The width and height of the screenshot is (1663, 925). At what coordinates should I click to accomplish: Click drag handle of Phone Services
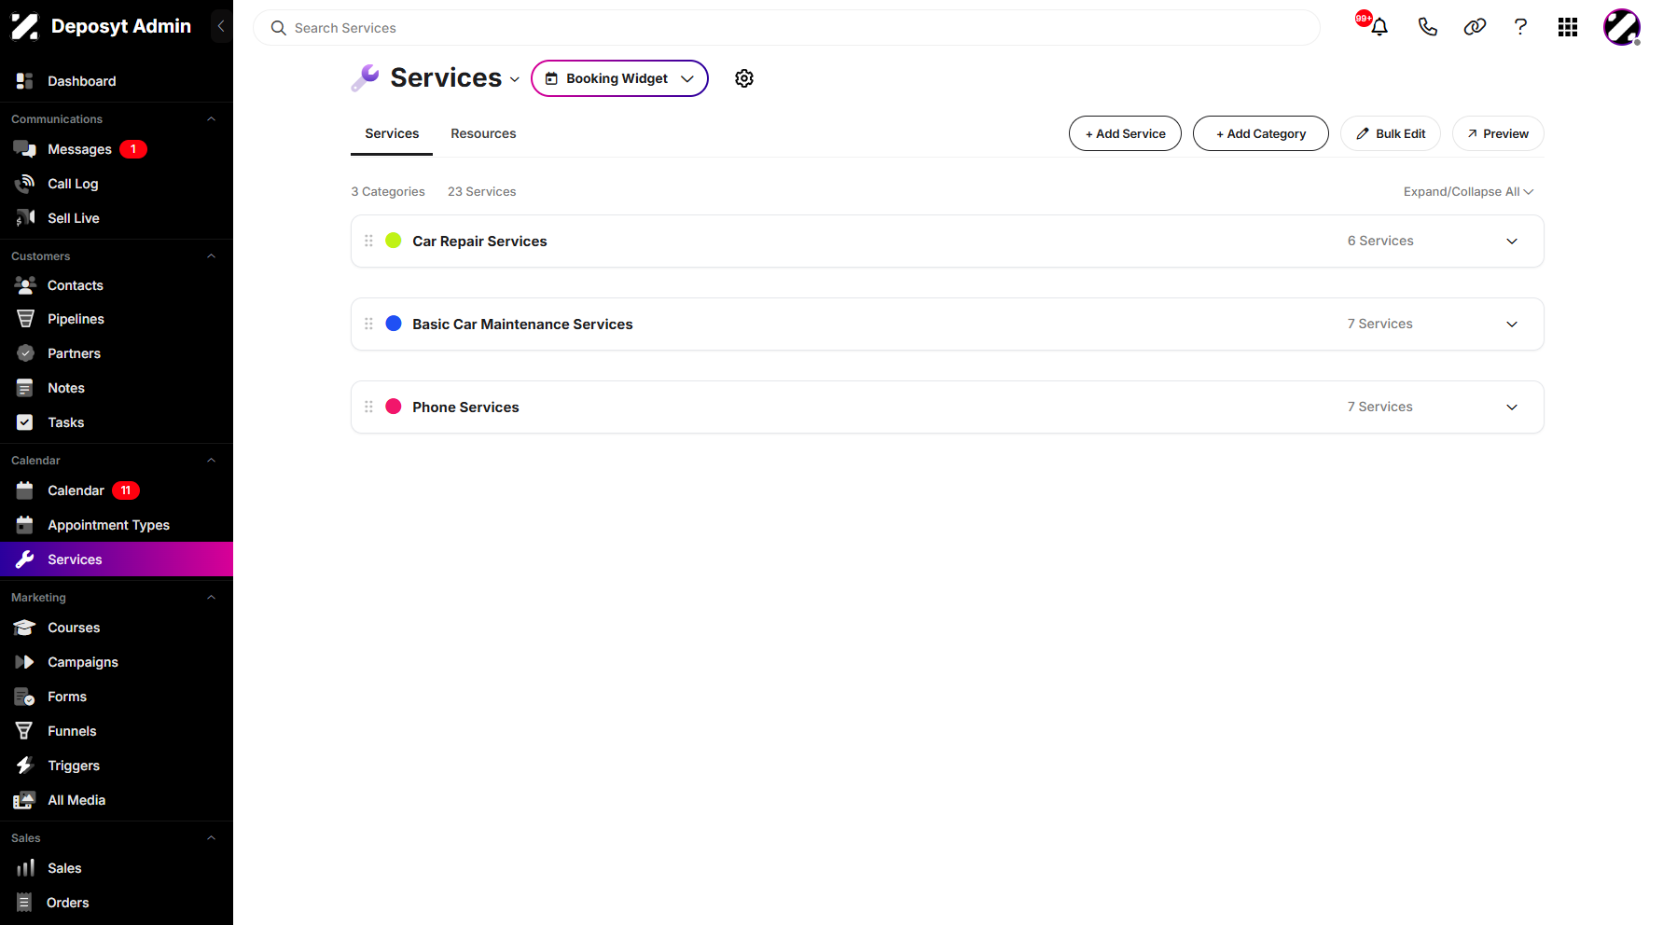click(368, 407)
